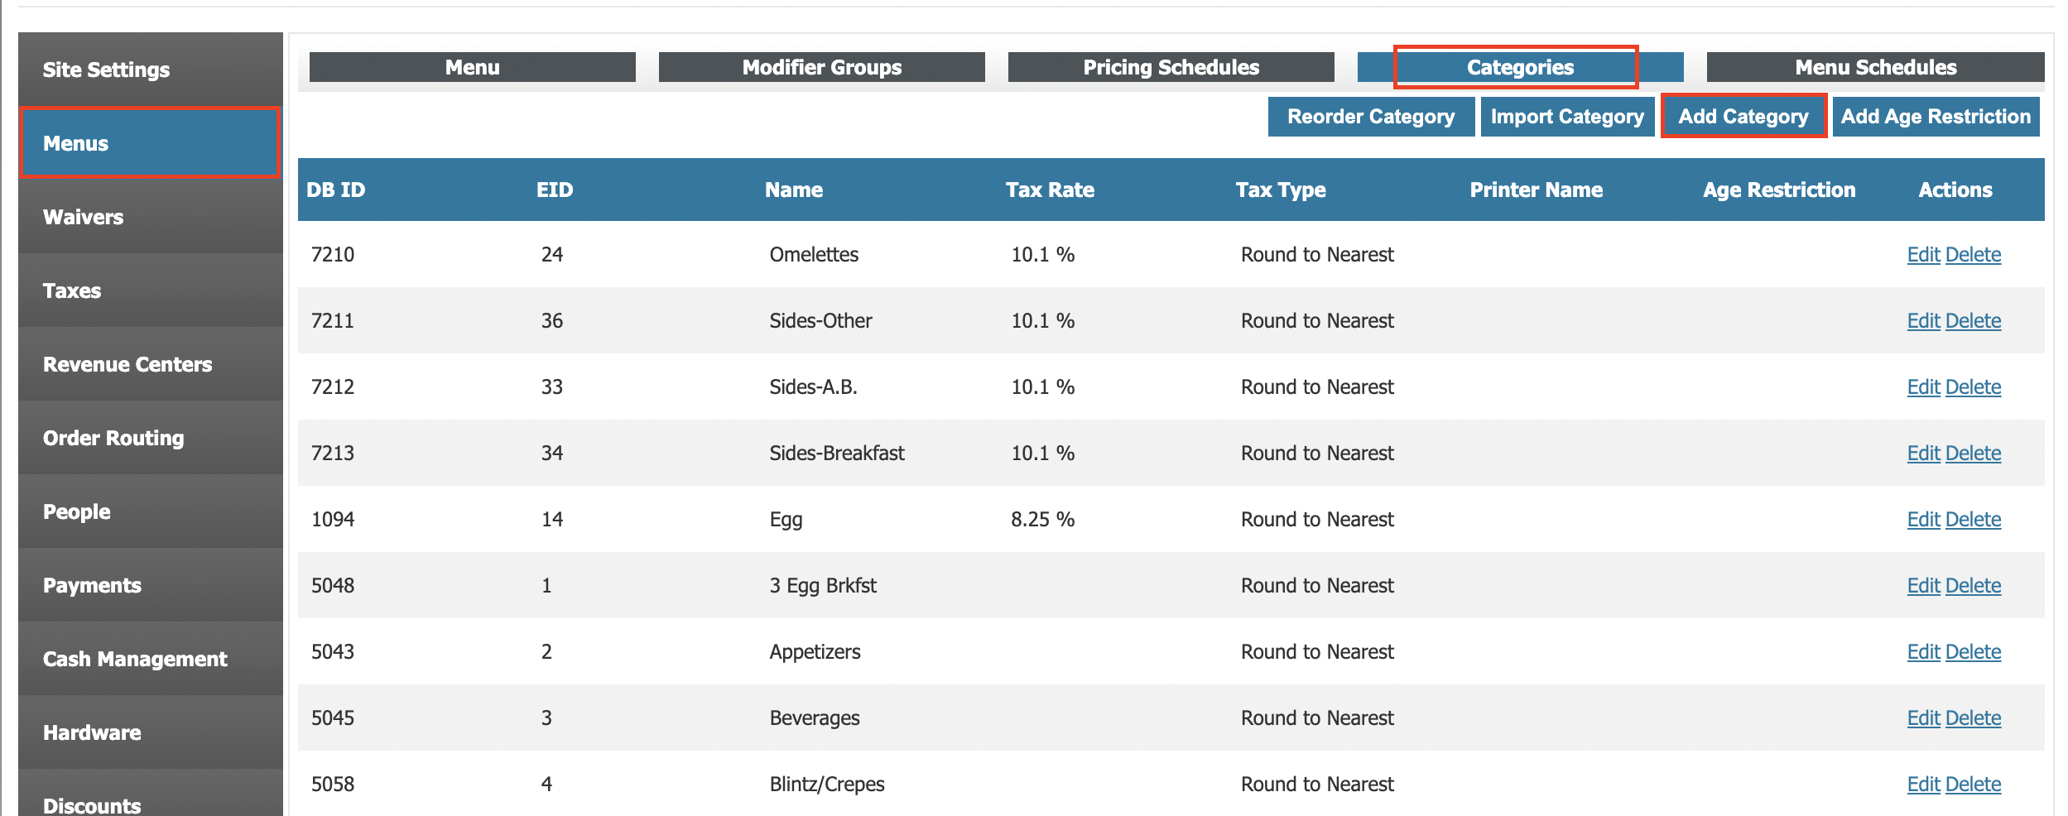Delete the Sides-Breakfast category
This screenshot has height=816, width=2068.
coord(1973,454)
